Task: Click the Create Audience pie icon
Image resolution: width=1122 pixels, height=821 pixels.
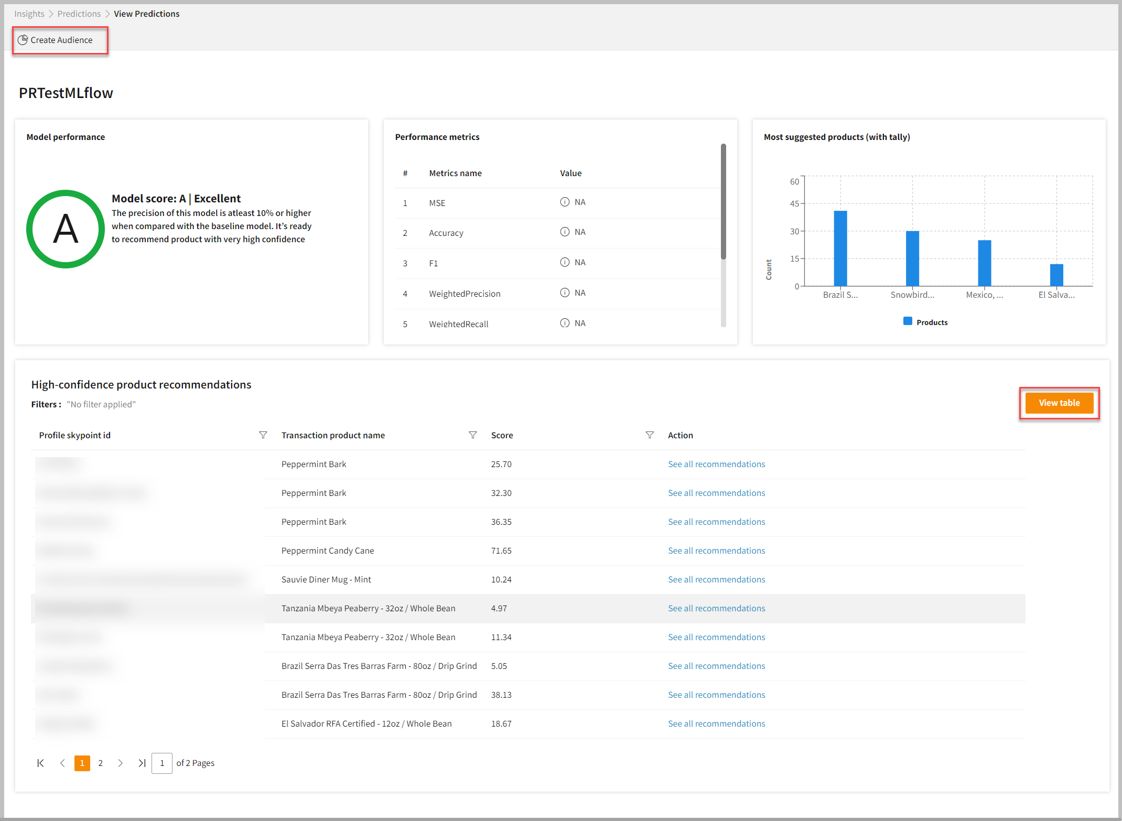Action: [x=23, y=40]
